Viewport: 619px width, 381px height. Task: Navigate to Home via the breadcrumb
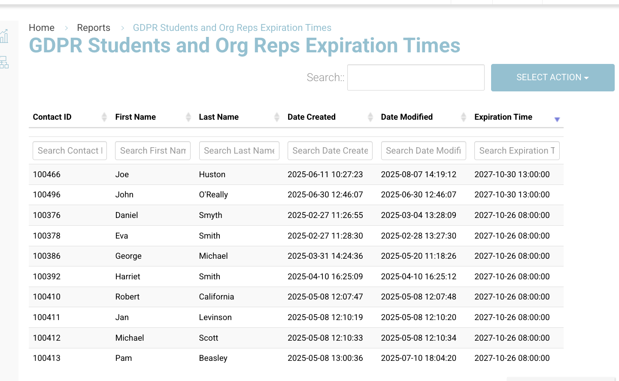(x=41, y=27)
